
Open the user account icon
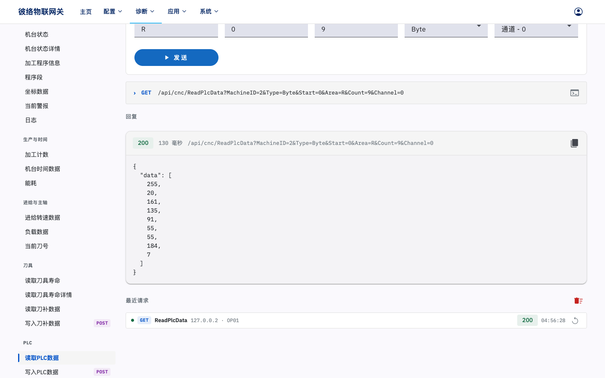pos(578,12)
